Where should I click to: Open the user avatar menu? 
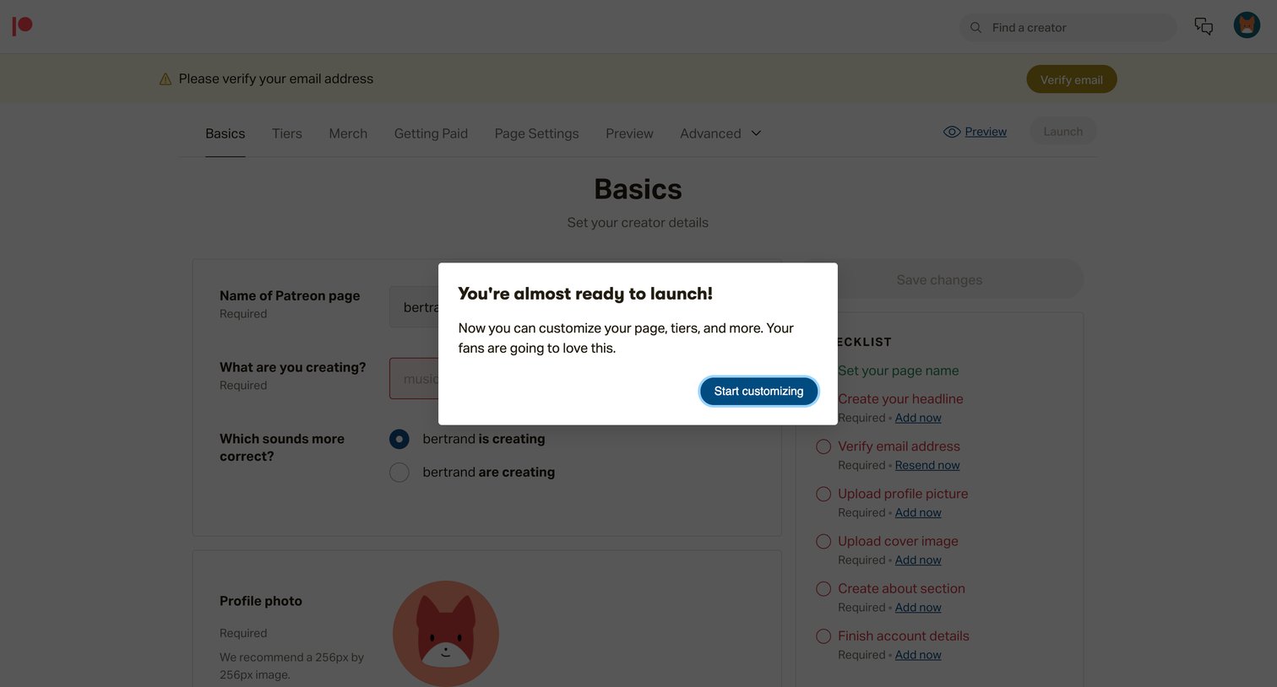(x=1247, y=25)
